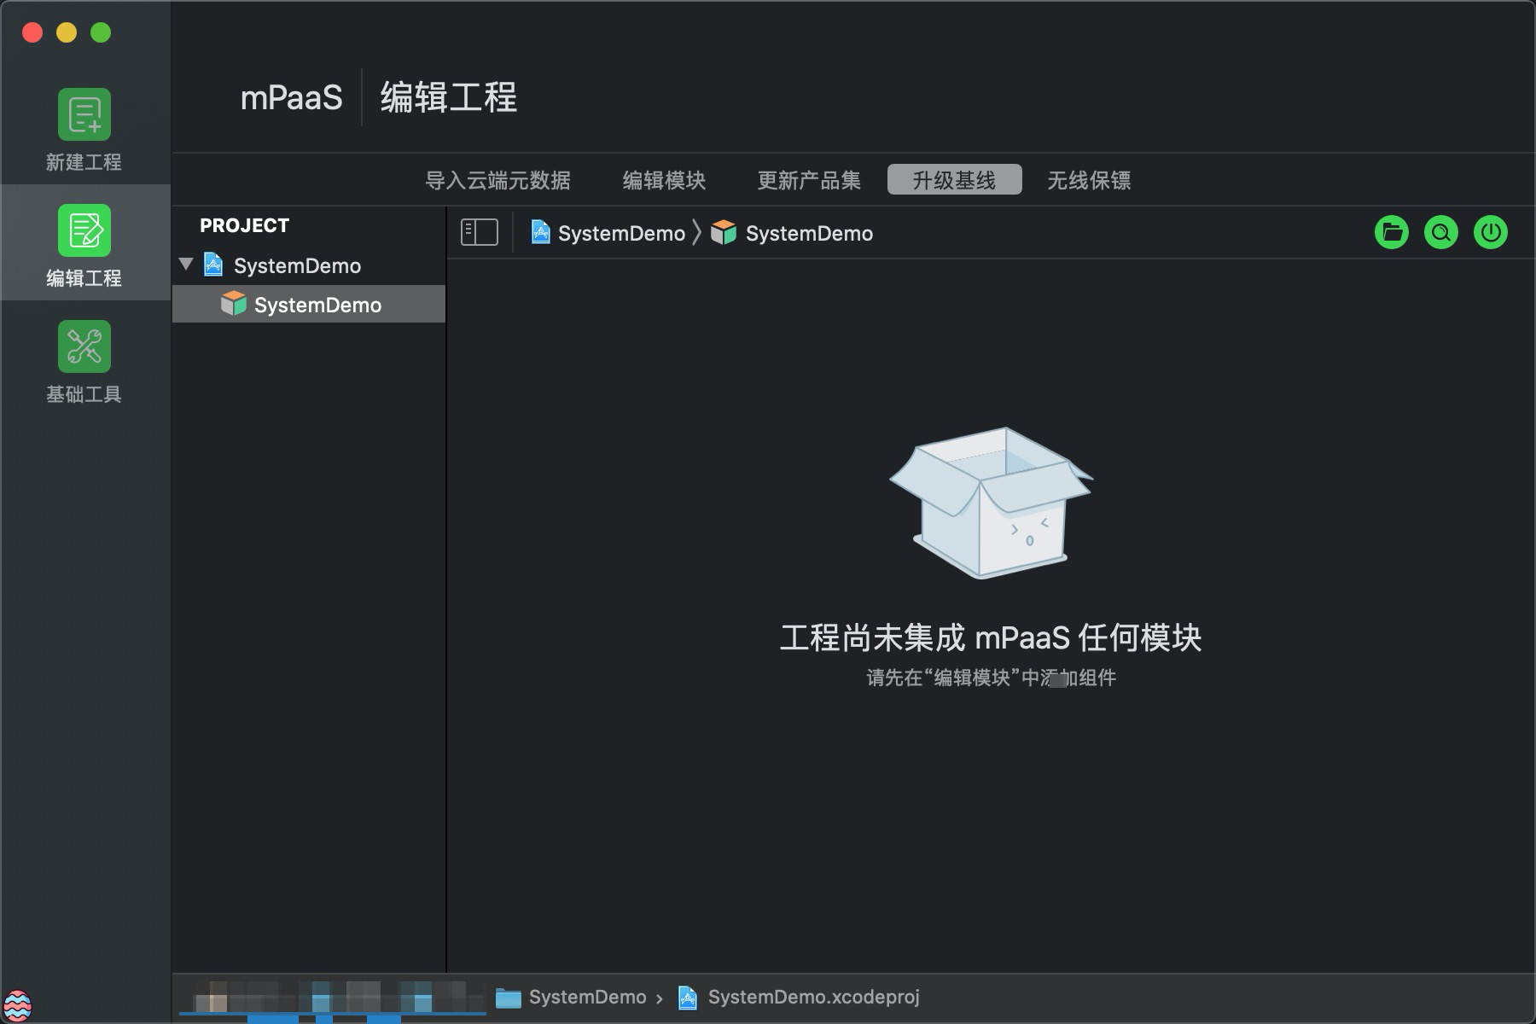The image size is (1536, 1024).
Task: Open the 更新产品集 tab
Action: (809, 180)
